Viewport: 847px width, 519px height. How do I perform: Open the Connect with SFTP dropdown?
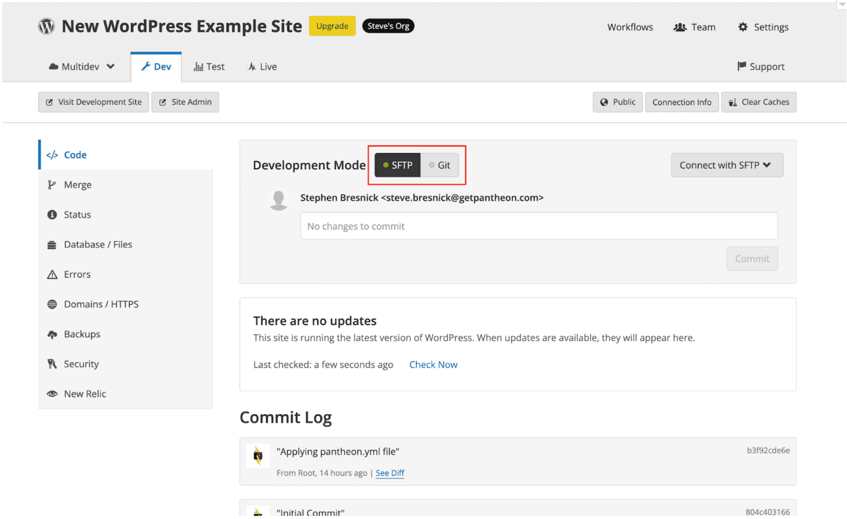[x=726, y=165]
